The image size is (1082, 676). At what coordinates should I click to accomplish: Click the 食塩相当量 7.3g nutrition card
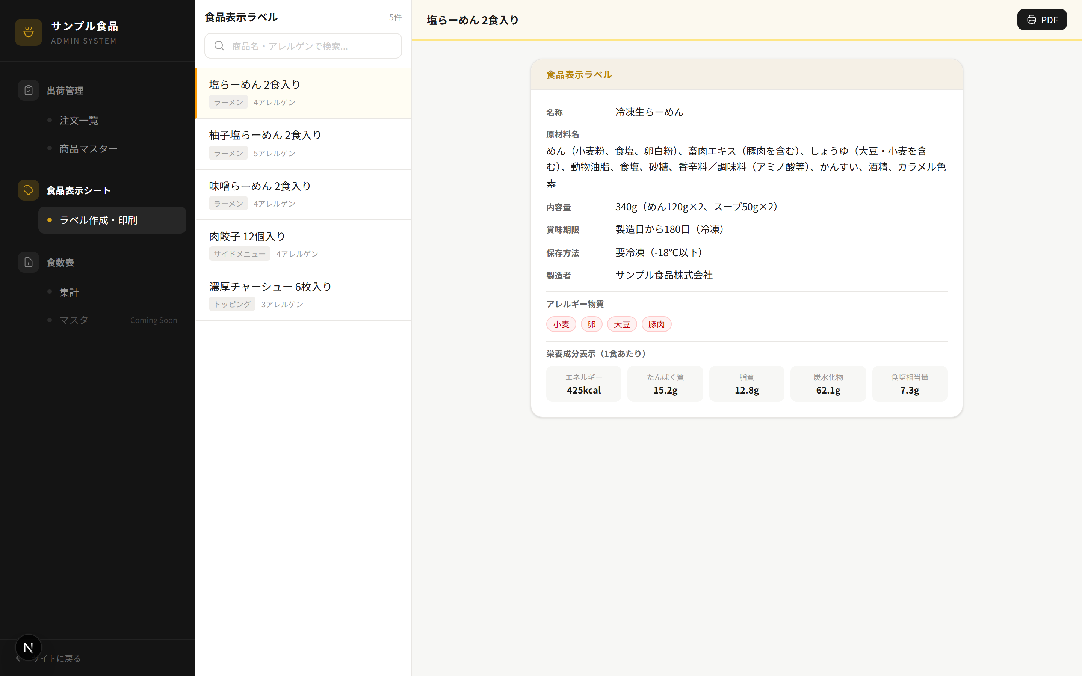910,383
